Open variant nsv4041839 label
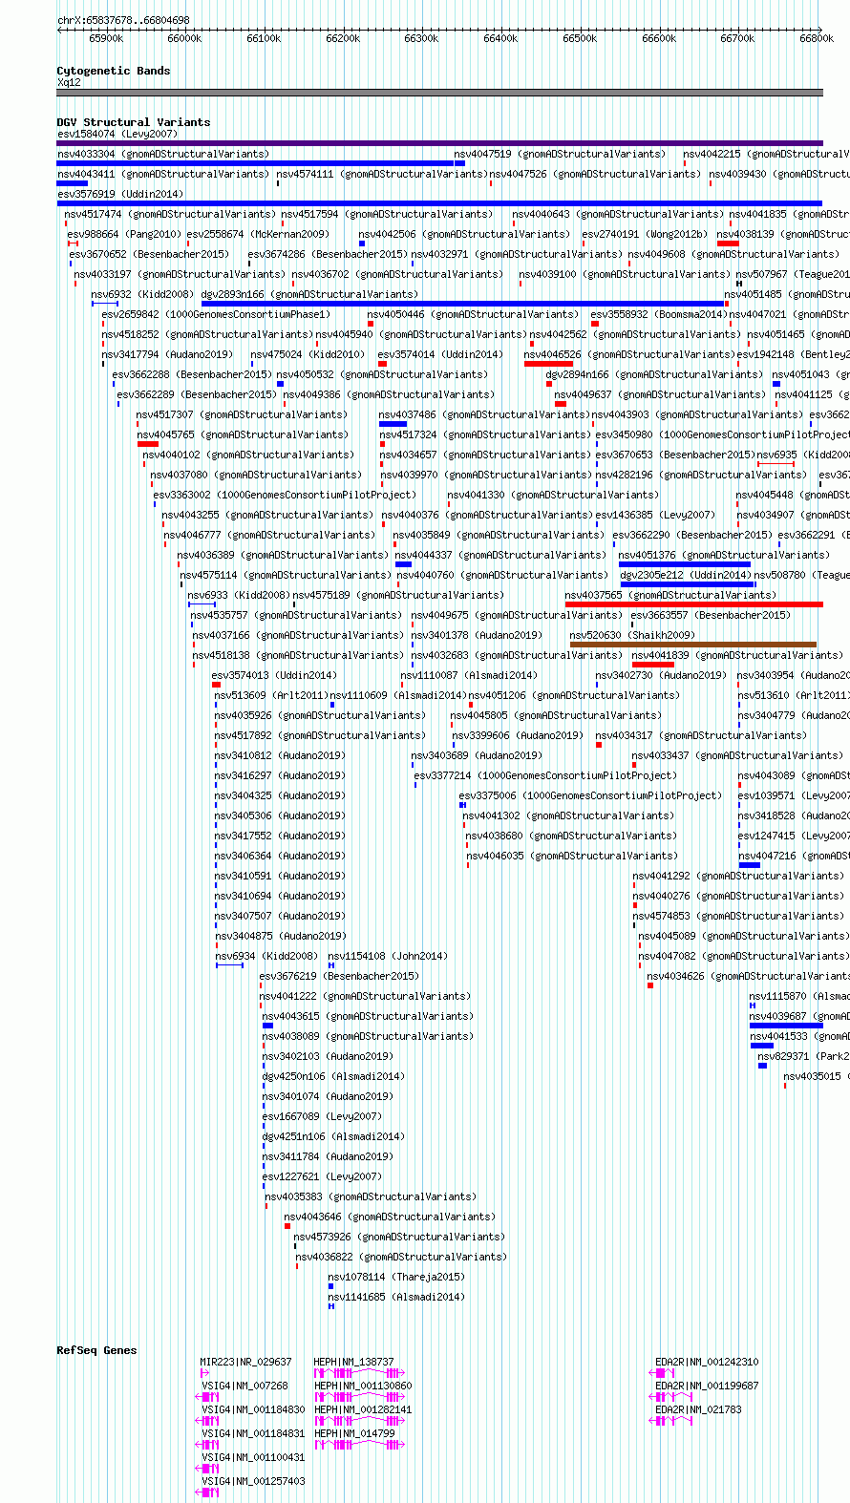 [738, 655]
